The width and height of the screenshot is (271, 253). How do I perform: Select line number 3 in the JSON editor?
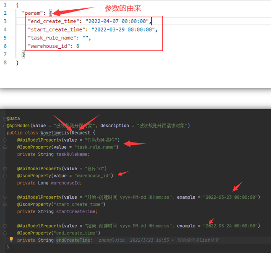coord(5,21)
